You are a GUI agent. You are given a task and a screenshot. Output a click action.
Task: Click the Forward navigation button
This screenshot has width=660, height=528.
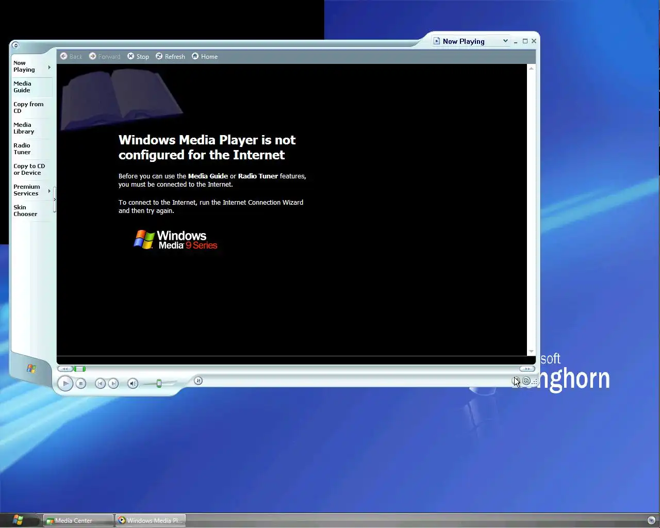105,56
